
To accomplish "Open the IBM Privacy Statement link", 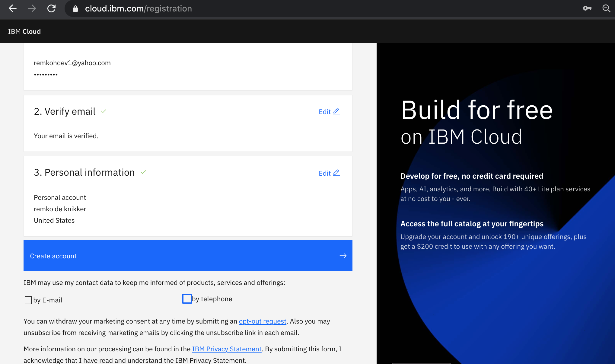I will point(227,349).
